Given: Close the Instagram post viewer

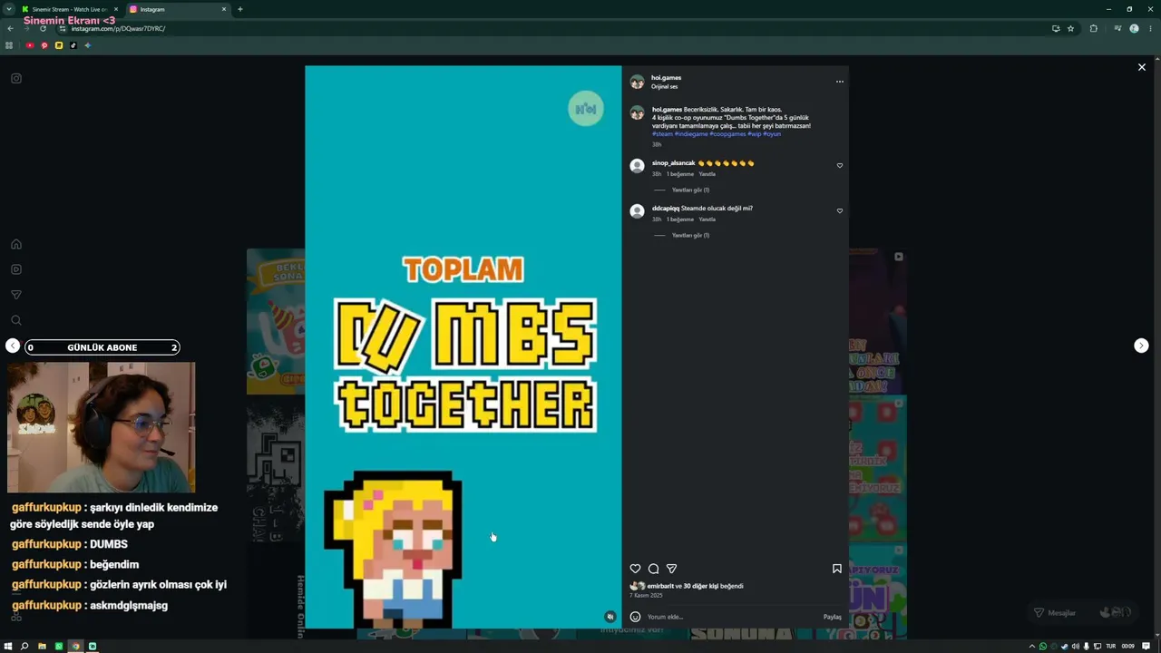Looking at the screenshot, I should click(1141, 67).
